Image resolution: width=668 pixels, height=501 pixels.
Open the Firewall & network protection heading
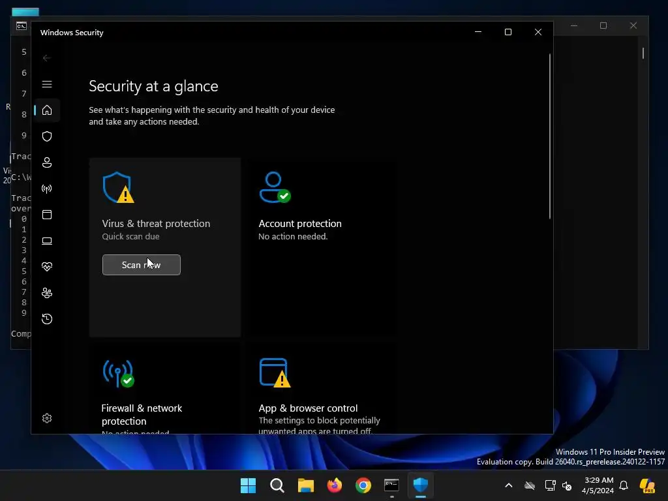pyautogui.click(x=142, y=414)
